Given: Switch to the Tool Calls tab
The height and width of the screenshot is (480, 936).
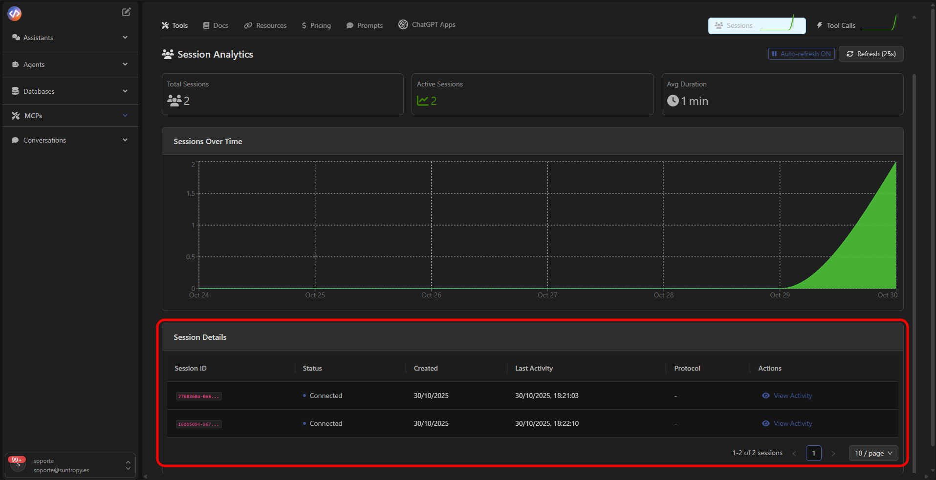Looking at the screenshot, I should pyautogui.click(x=840, y=25).
